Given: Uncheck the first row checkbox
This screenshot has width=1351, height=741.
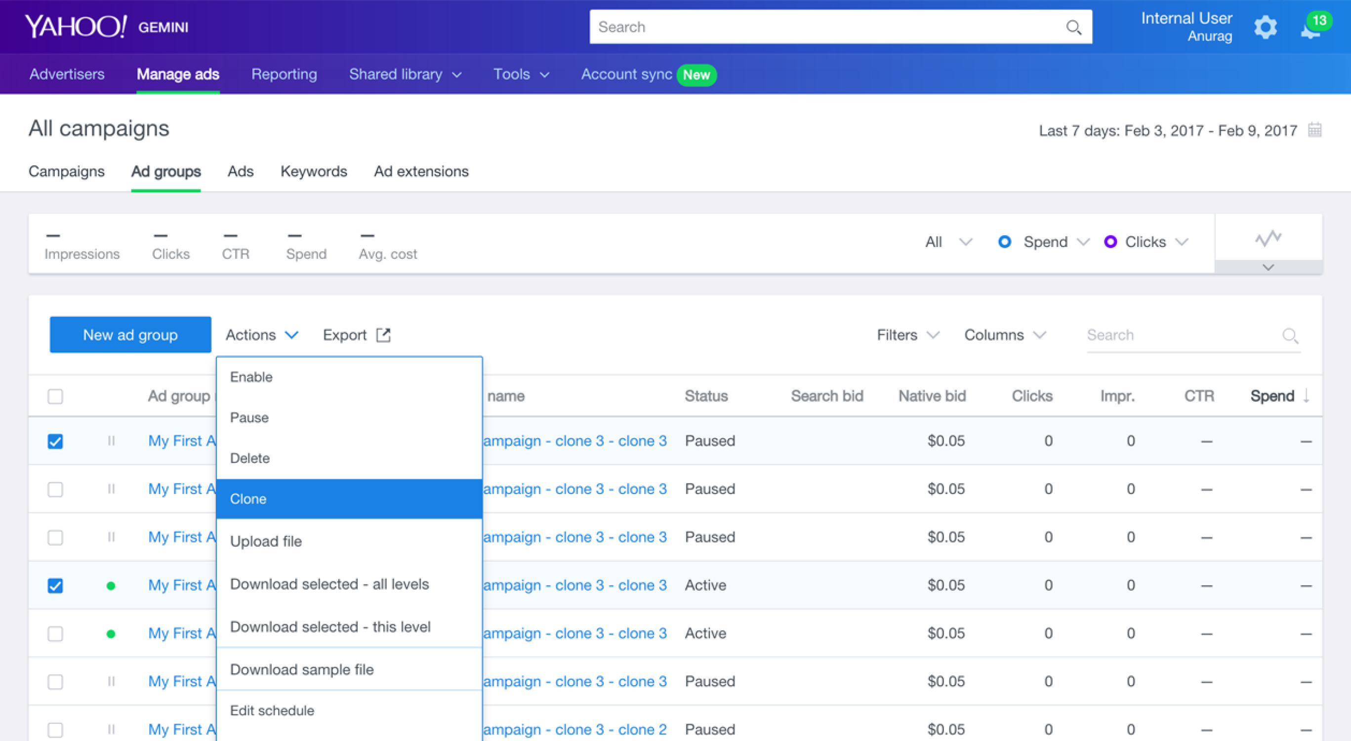Looking at the screenshot, I should tap(55, 441).
